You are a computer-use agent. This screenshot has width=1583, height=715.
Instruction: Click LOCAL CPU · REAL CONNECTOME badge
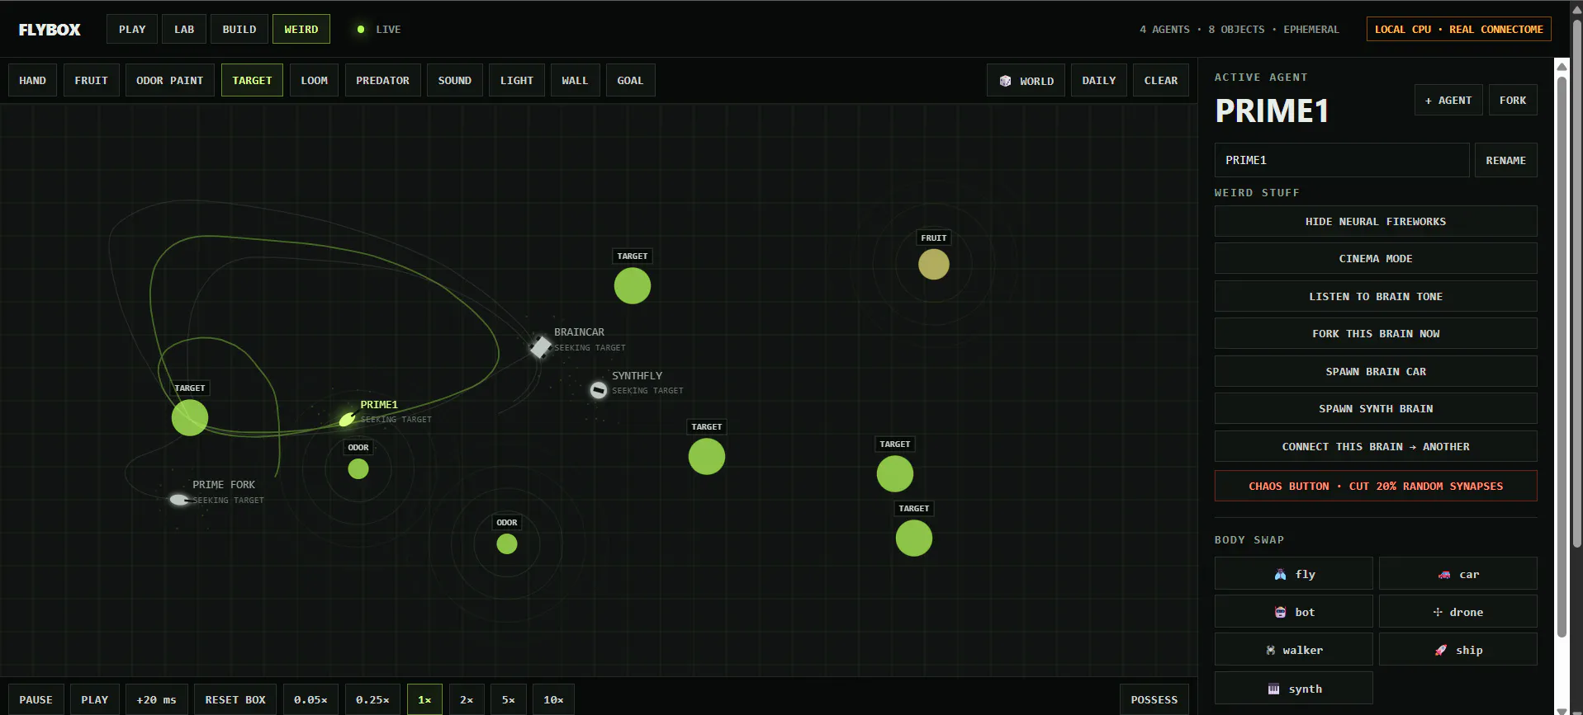(1459, 29)
